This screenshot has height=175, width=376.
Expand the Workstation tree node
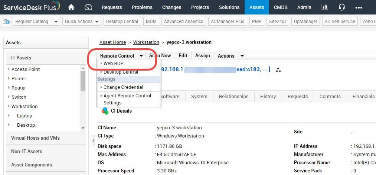[x=9, y=106]
